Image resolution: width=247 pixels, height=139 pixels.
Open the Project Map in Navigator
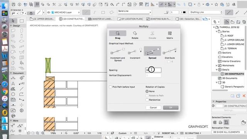pyautogui.click(x=227, y=22)
